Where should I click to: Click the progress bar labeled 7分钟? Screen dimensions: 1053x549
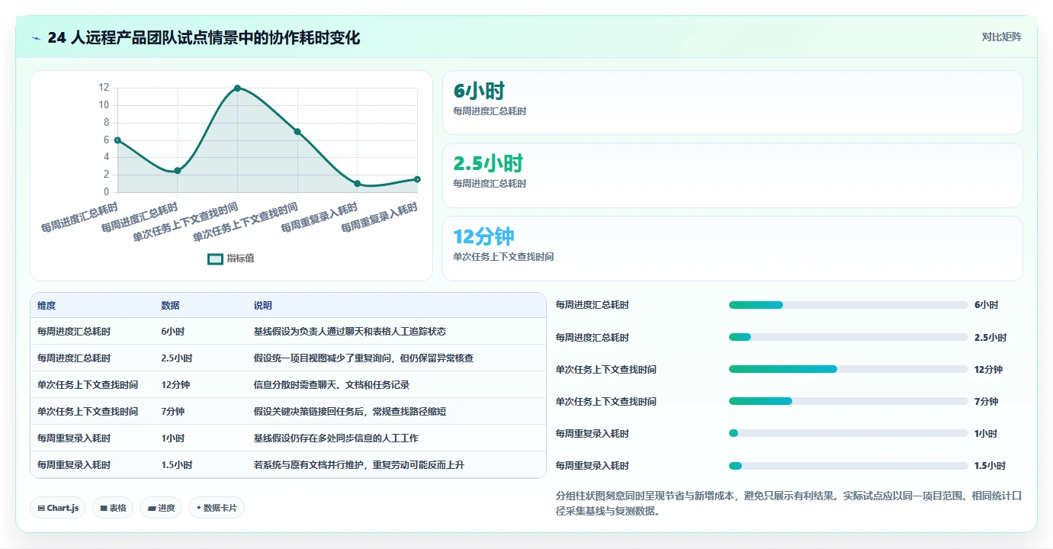pyautogui.click(x=849, y=401)
